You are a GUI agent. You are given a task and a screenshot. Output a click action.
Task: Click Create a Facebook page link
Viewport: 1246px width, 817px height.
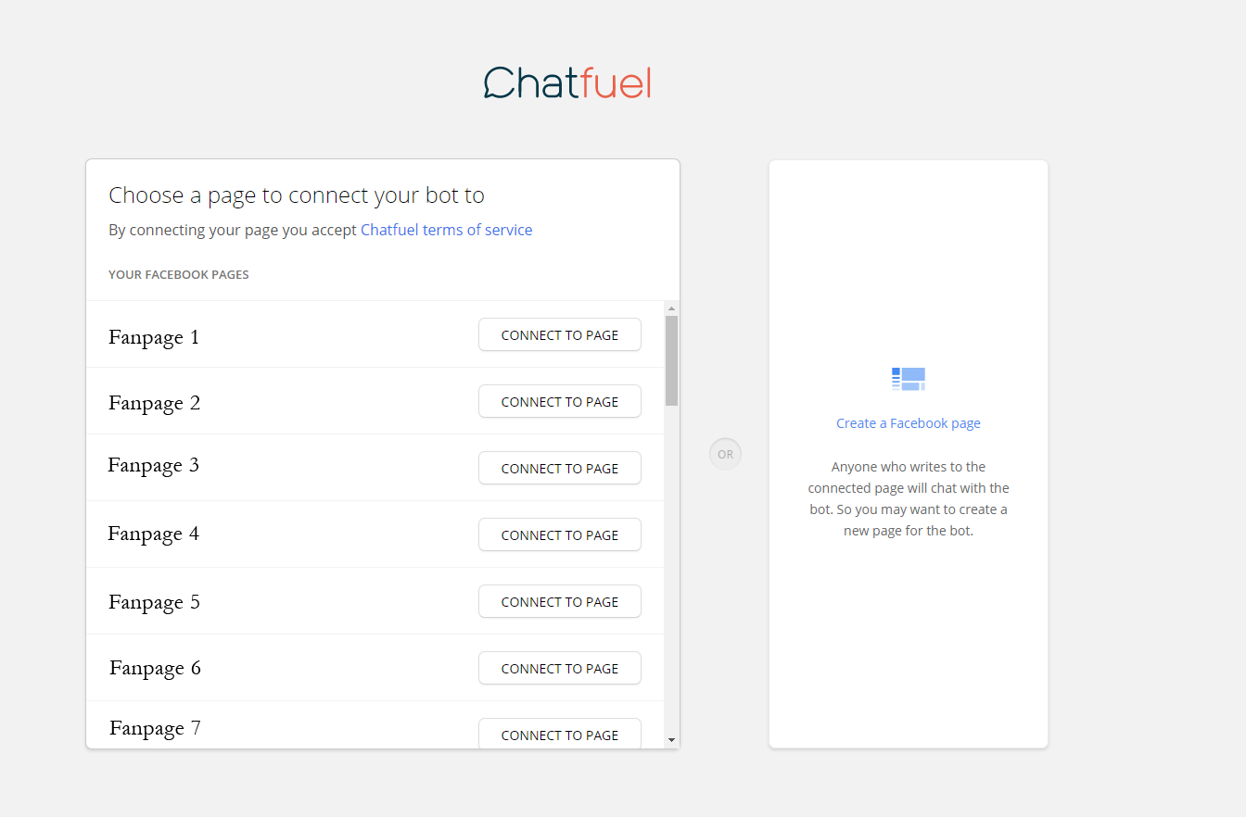click(908, 423)
